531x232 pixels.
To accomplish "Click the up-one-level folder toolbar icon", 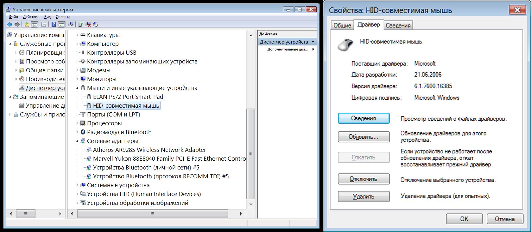I will coord(27,24).
